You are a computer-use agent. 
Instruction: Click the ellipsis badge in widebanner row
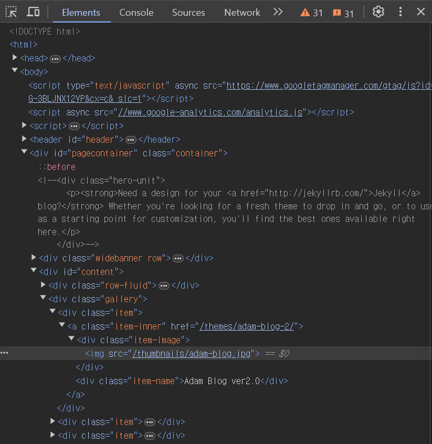coord(178,259)
